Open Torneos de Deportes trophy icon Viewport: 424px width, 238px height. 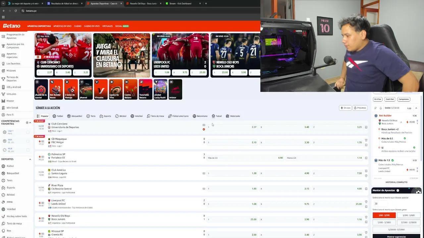coord(3,79)
